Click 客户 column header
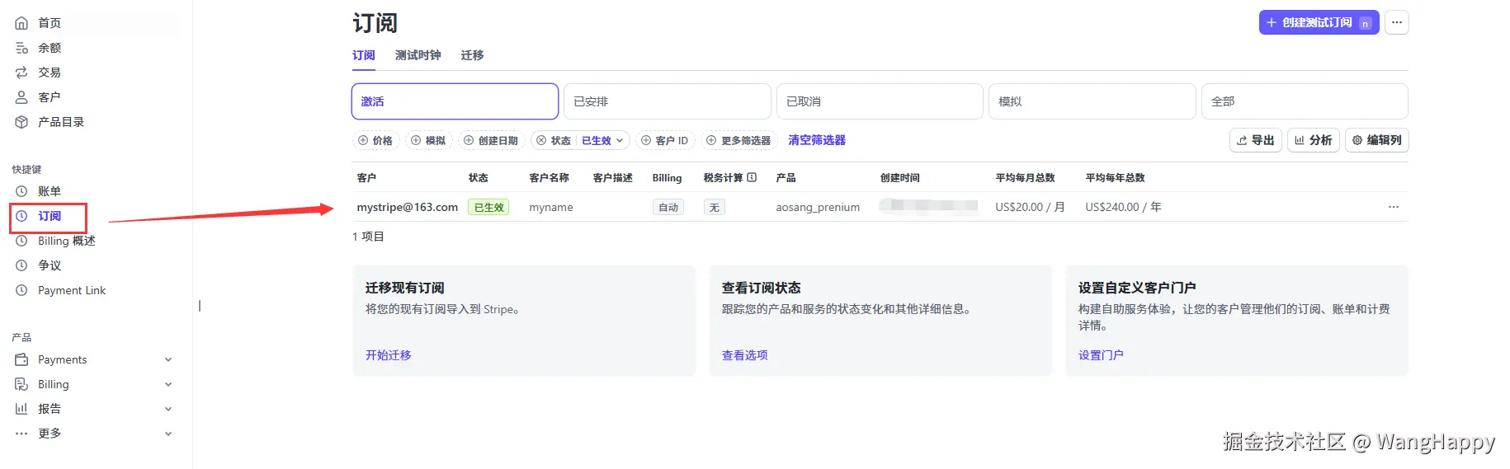1510x469 pixels. pos(366,178)
